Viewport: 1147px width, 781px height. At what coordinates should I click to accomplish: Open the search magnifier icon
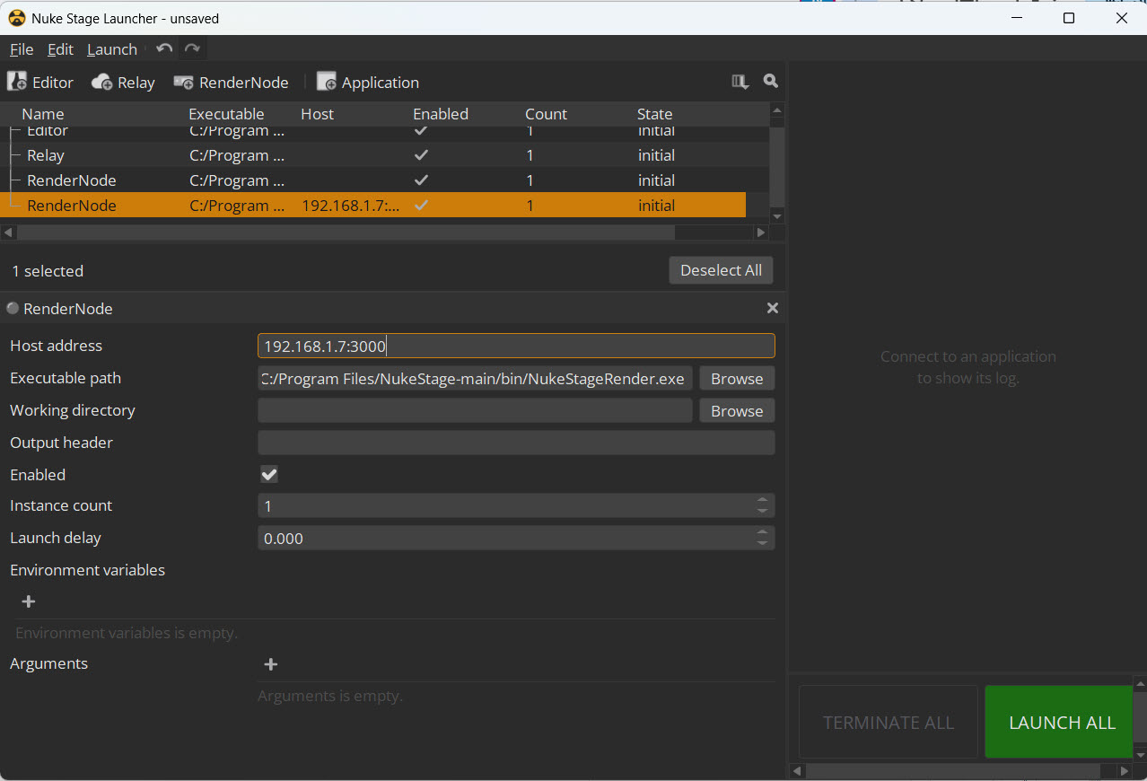point(770,82)
